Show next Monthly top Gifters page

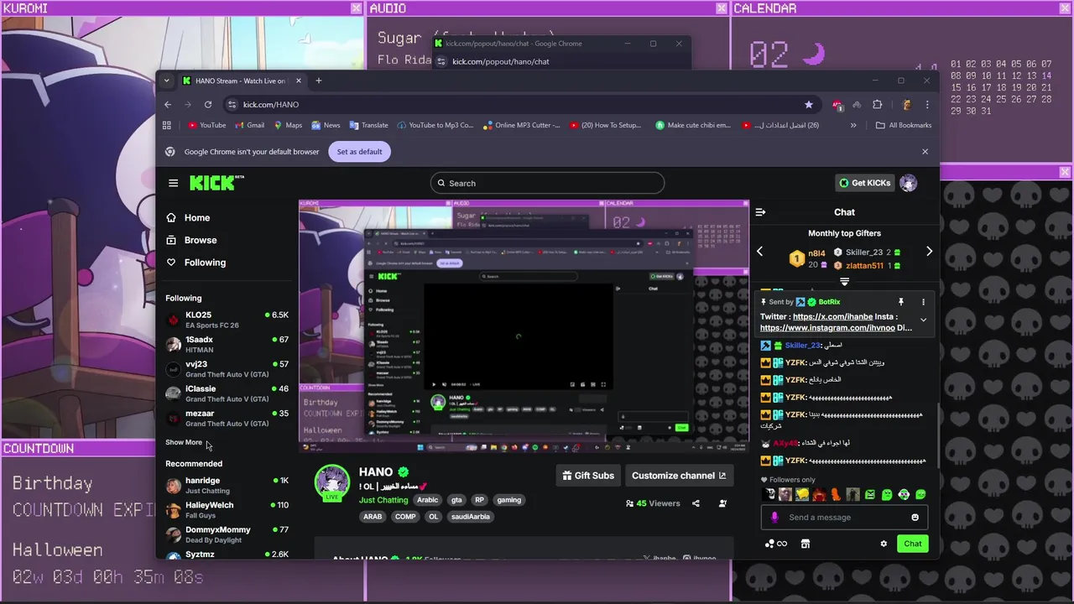[929, 252]
